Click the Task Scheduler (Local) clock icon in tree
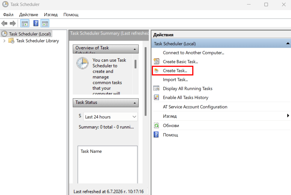The height and width of the screenshot is (195, 291). [x=4, y=34]
